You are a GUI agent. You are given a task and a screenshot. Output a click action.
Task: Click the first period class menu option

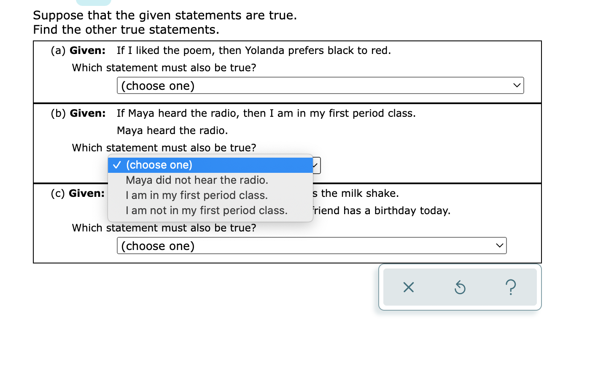point(197,195)
